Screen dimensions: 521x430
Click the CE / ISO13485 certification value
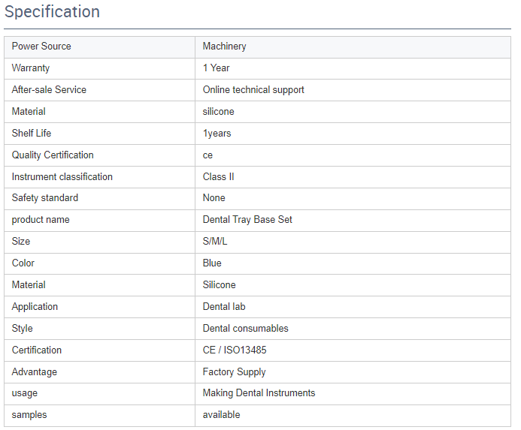click(235, 350)
